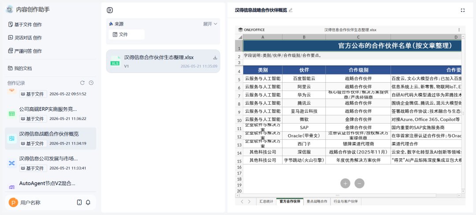Enter fullscreen preview mode
The image size is (476, 215).
463,10
